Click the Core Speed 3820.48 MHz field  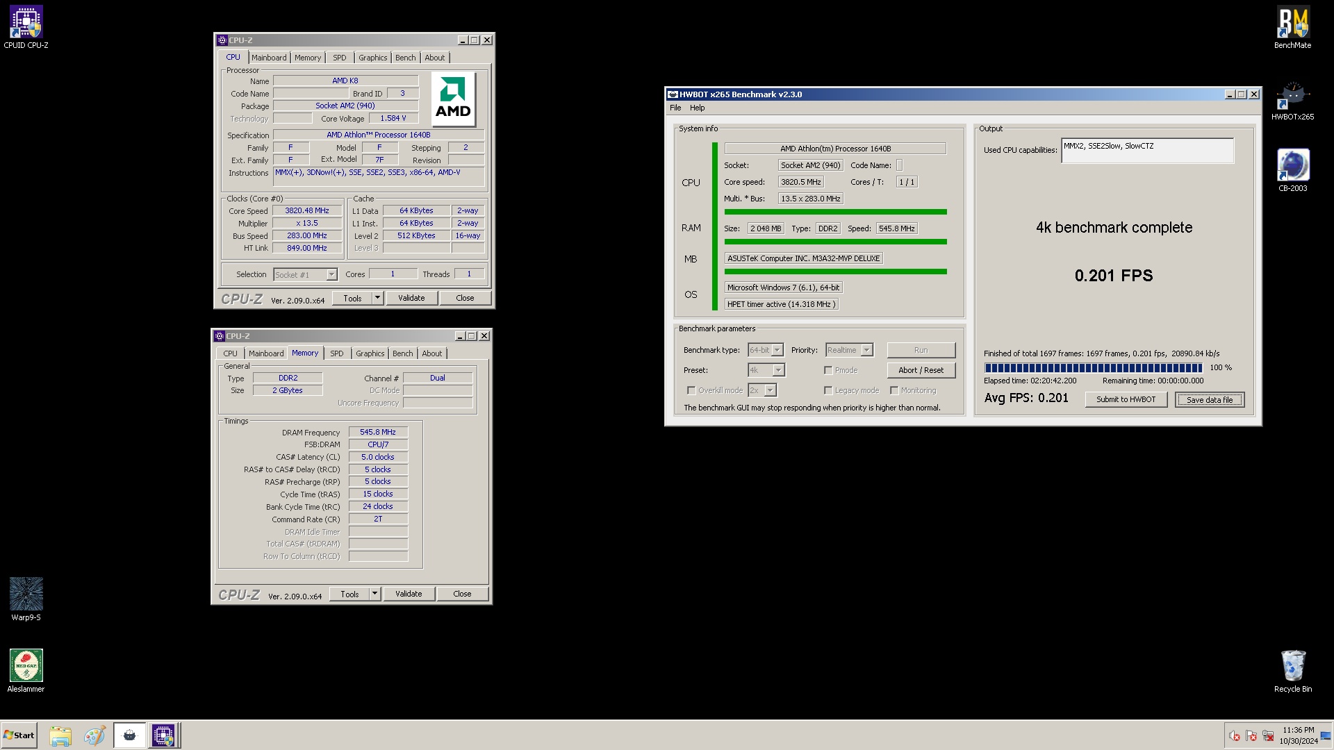[307, 210]
